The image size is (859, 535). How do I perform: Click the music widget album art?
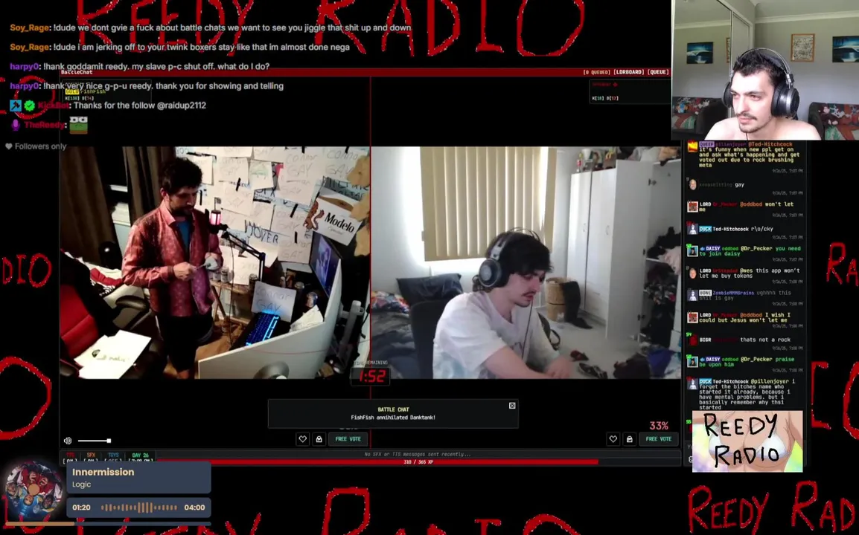[x=33, y=490]
